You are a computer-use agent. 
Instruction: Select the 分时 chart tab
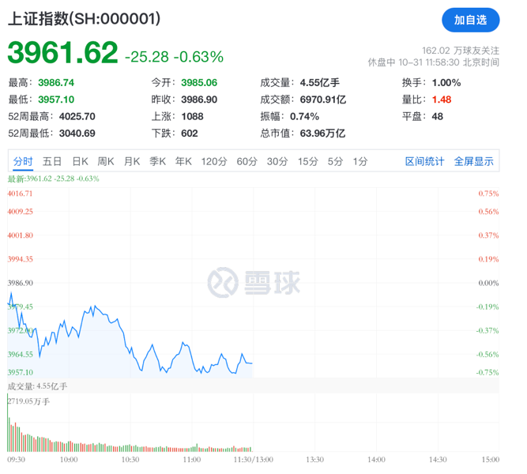coord(22,161)
